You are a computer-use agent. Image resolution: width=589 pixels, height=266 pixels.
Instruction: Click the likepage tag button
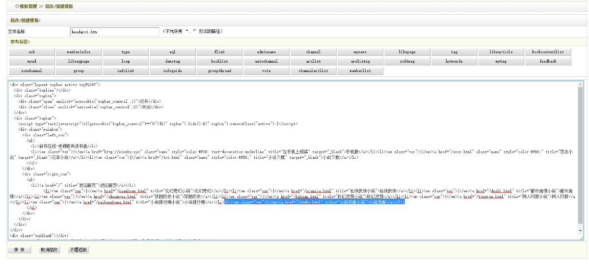407,52
